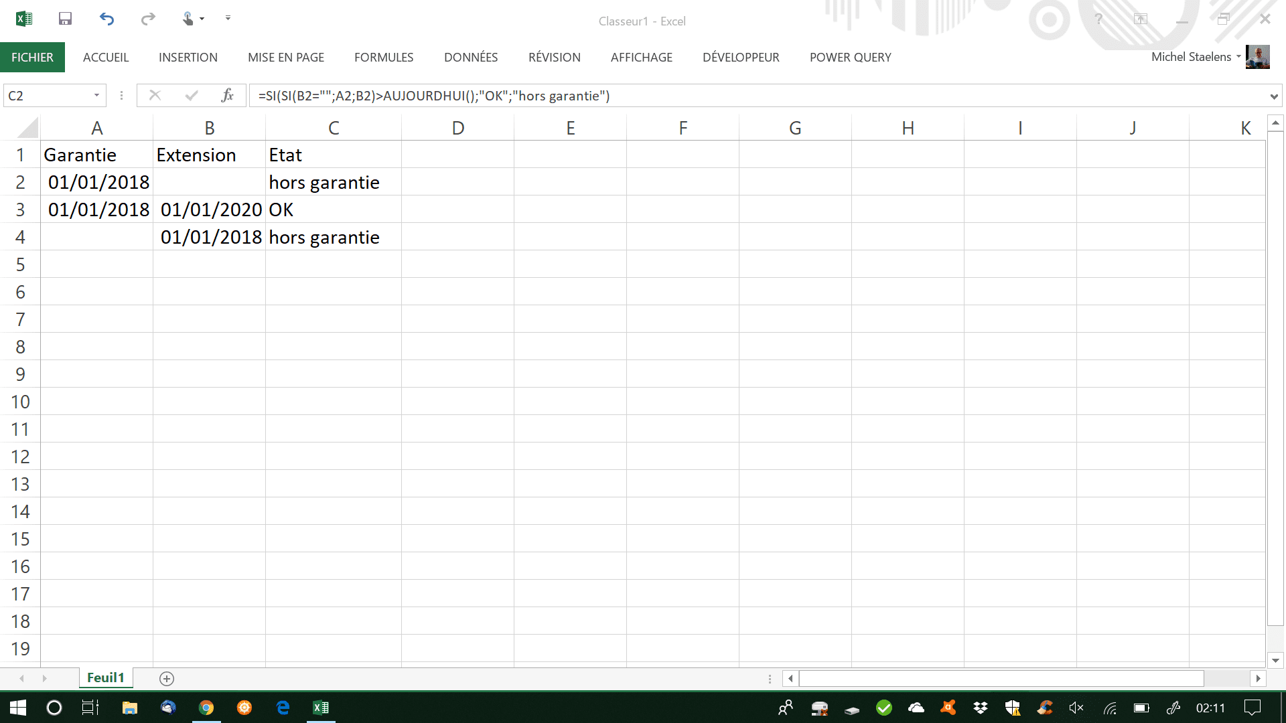The width and height of the screenshot is (1286, 723).
Task: Click the Insert Function fx icon
Action: pos(227,96)
